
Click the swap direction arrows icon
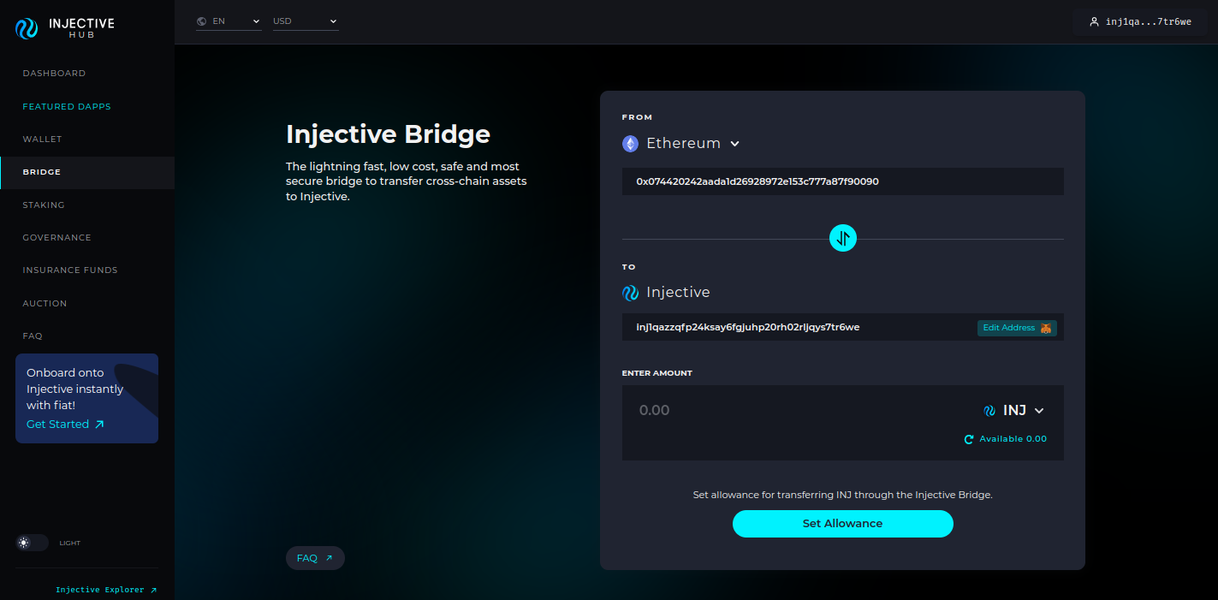pos(842,238)
